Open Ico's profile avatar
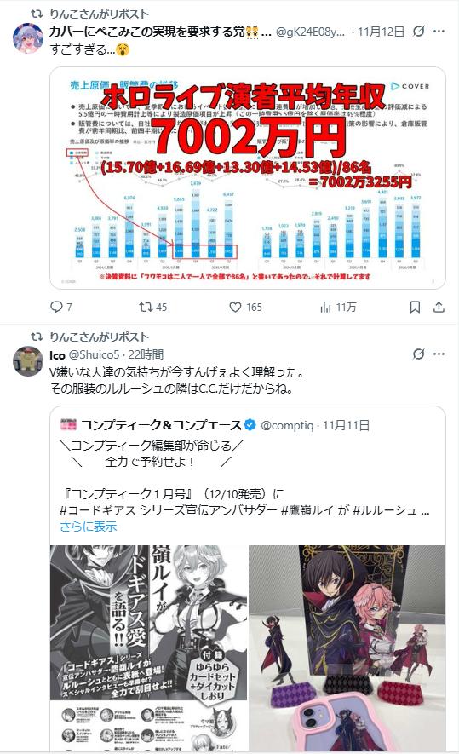459x754 pixels. (x=28, y=360)
